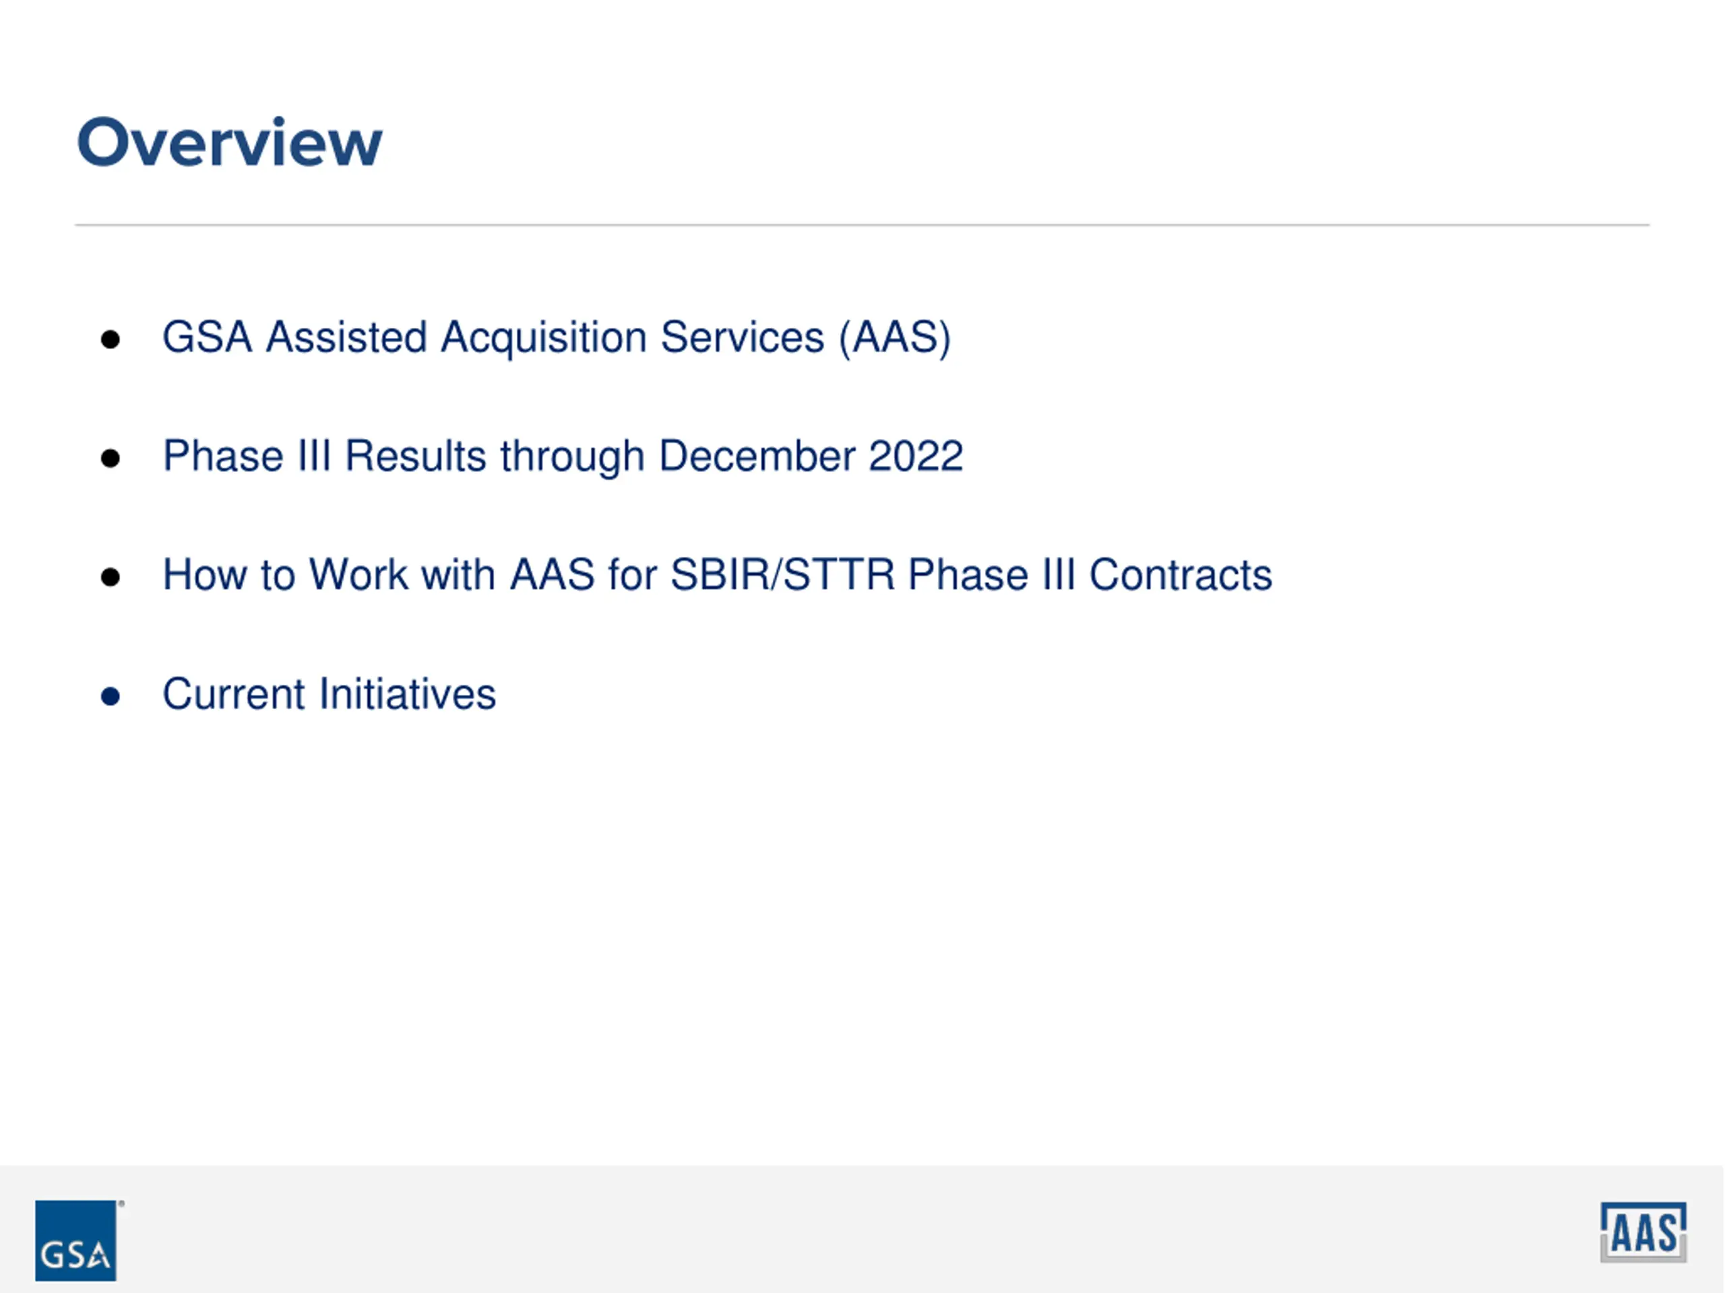
Task: Select the Current Initiatives bullet text
Action: coord(329,694)
